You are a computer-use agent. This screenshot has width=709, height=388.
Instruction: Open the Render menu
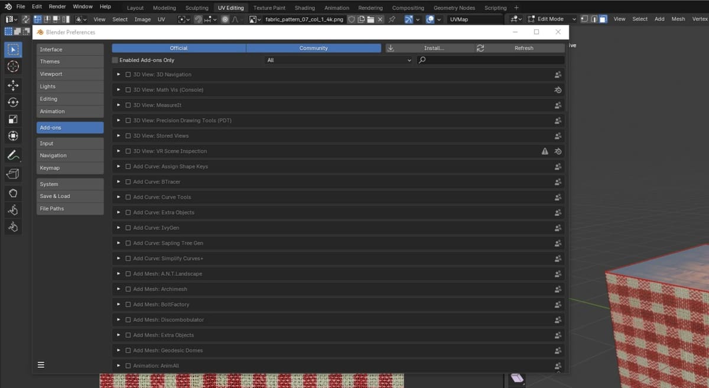click(x=57, y=7)
